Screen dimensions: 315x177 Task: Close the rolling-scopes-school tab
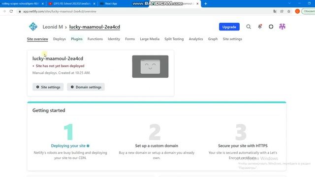(x=43, y=3)
